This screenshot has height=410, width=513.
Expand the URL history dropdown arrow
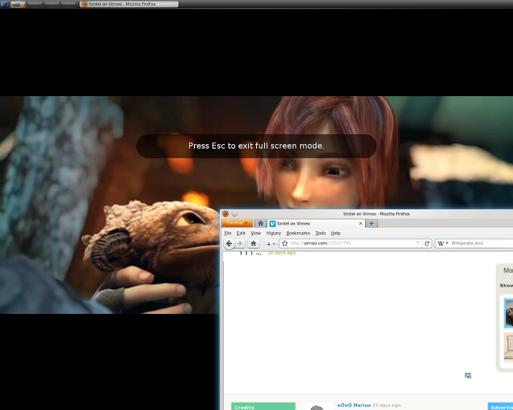[418, 243]
